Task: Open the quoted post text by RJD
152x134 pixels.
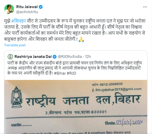Action: [x=75, y=68]
